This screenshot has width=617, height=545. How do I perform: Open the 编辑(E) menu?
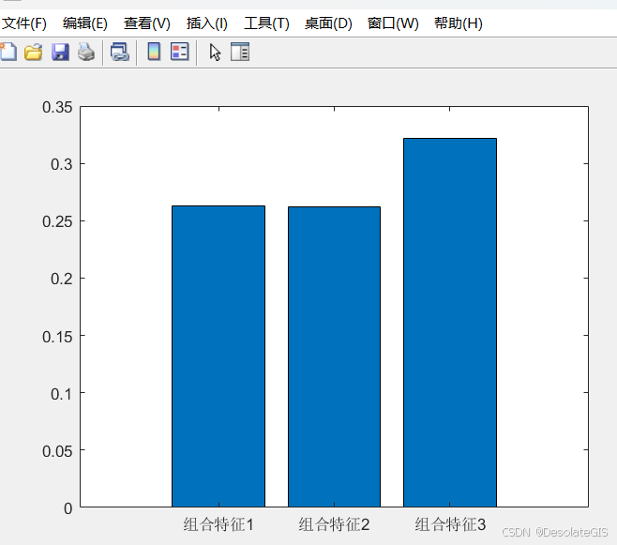point(85,23)
